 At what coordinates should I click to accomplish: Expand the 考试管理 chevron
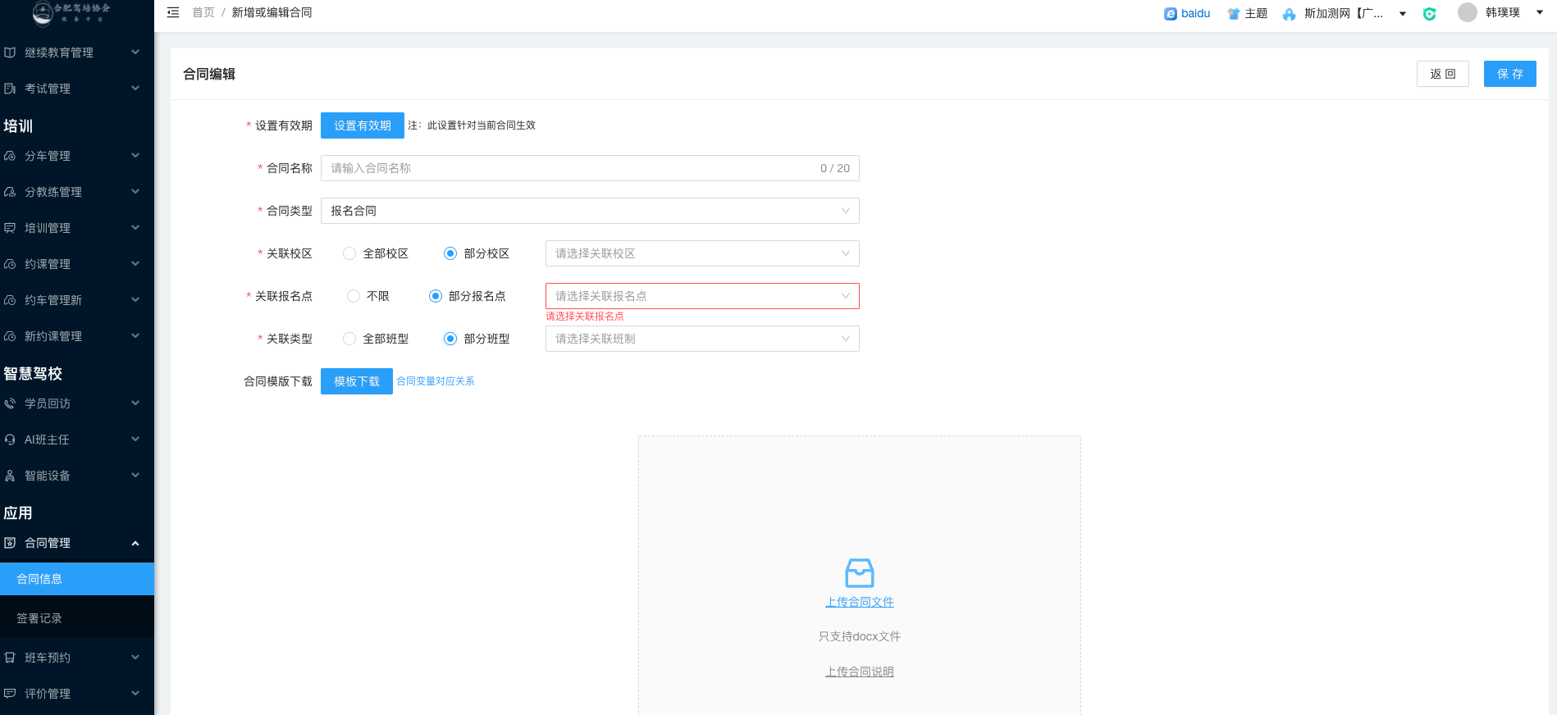[x=135, y=89]
